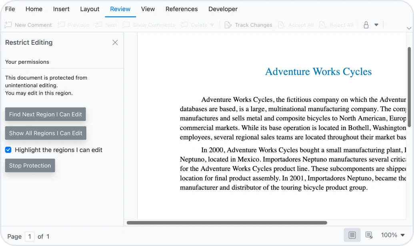The image size is (414, 246).
Task: Switch to the Home tab
Action: click(x=34, y=9)
